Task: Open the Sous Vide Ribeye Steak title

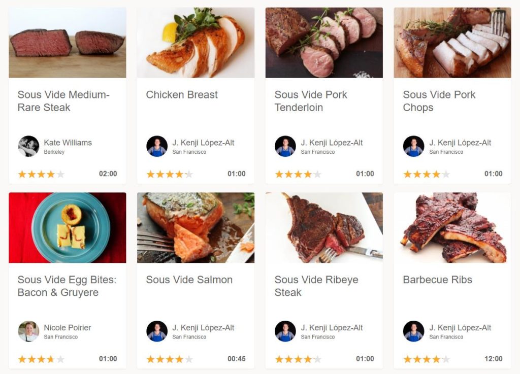Action: point(316,286)
